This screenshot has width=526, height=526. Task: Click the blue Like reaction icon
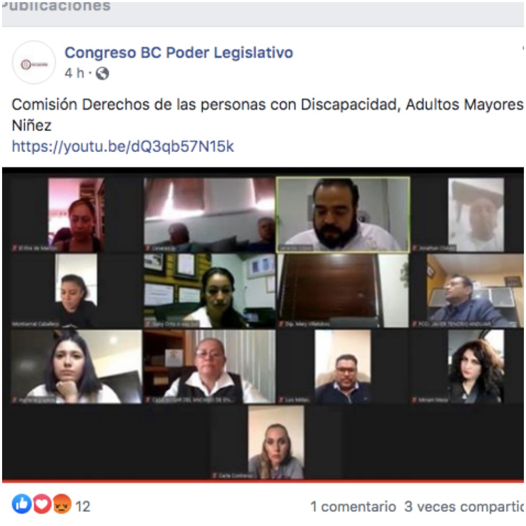(x=22, y=503)
